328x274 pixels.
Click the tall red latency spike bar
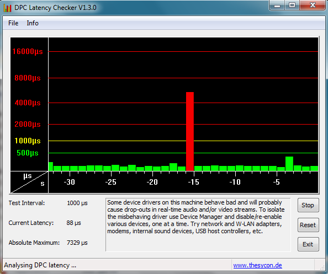point(190,131)
